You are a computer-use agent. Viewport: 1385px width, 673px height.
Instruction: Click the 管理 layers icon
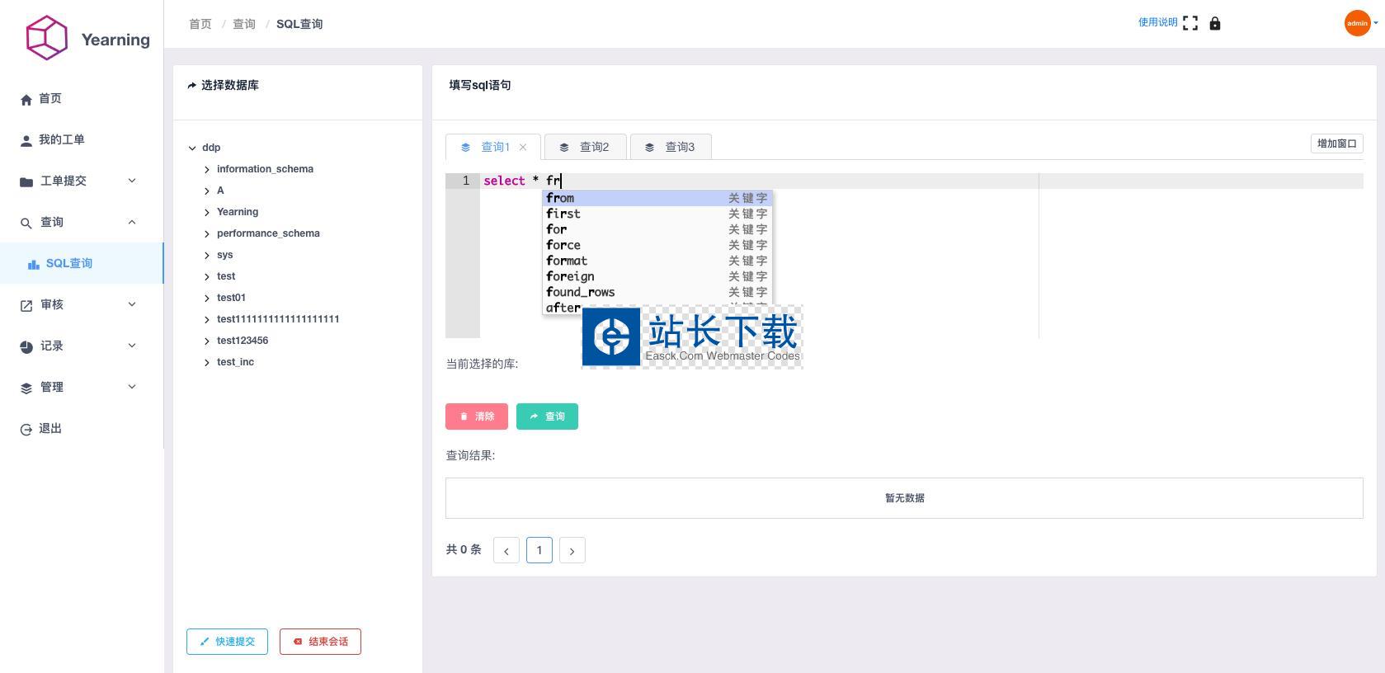coord(26,388)
